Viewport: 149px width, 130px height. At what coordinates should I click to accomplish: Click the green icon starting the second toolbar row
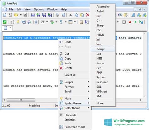pos(5,22)
